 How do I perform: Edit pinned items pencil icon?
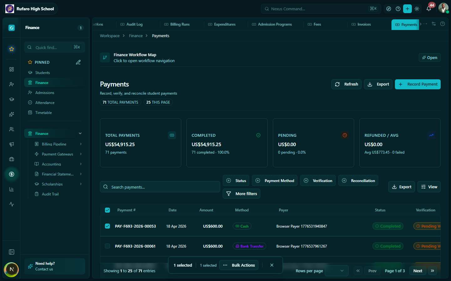(x=78, y=62)
